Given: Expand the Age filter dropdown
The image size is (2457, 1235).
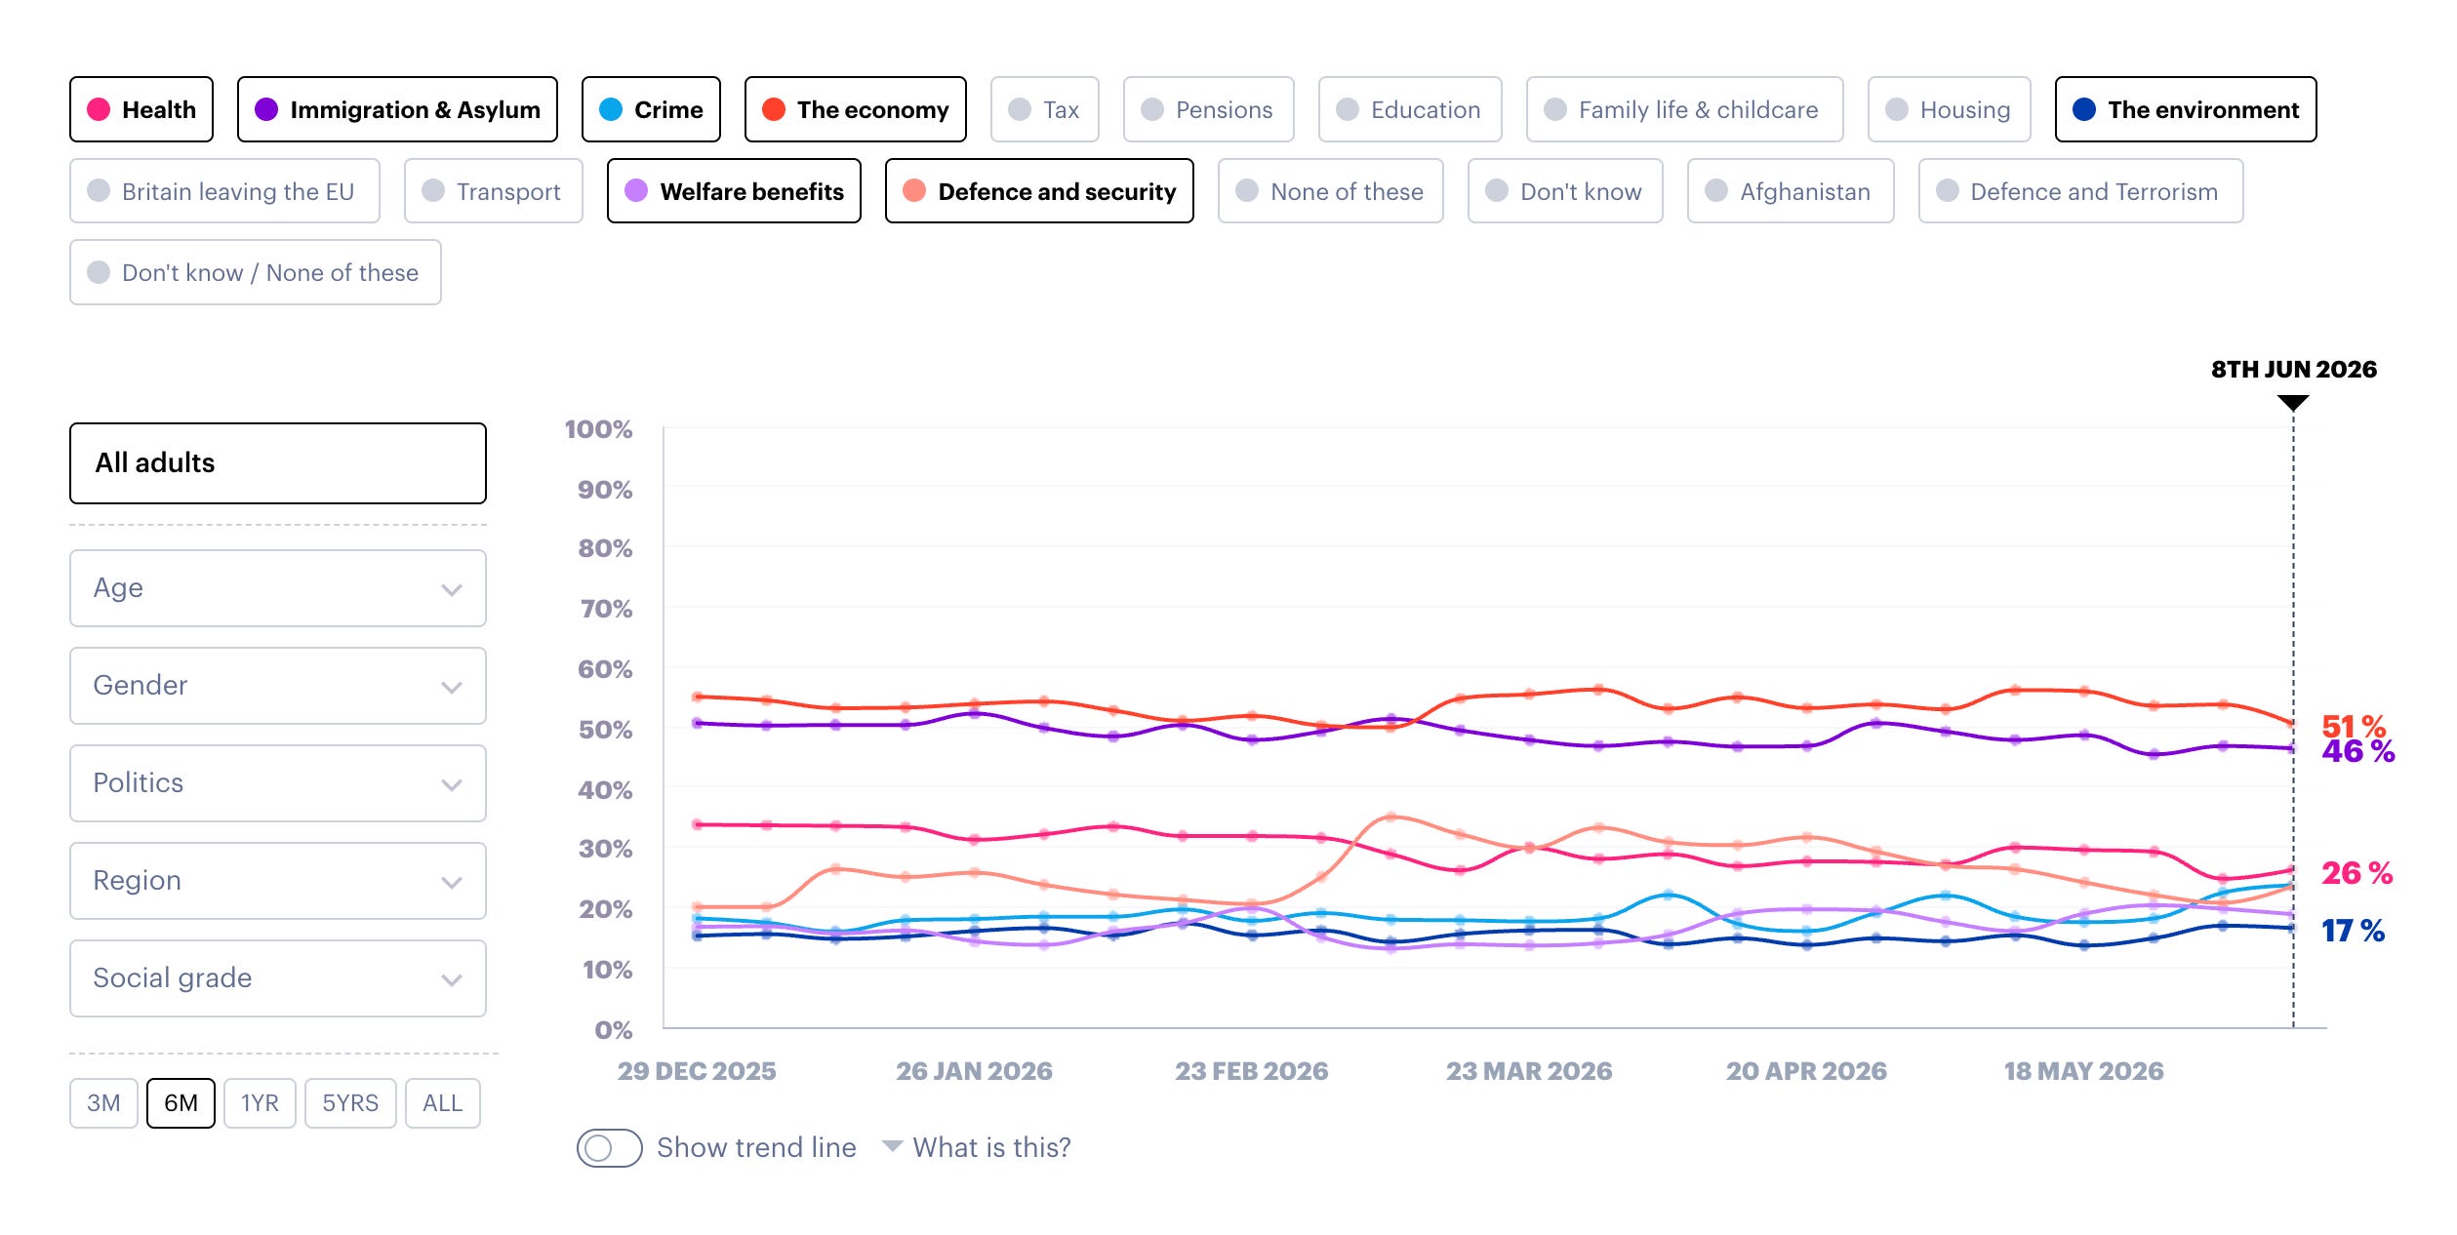Looking at the screenshot, I should point(278,588).
